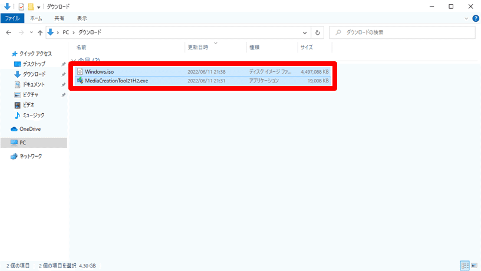The image size is (481, 271).
Task: Click the Windows.iso disc image icon
Action: pos(80,71)
